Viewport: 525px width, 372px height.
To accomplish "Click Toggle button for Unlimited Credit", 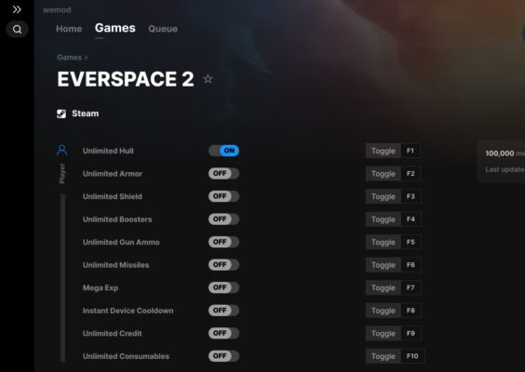I will 384,333.
